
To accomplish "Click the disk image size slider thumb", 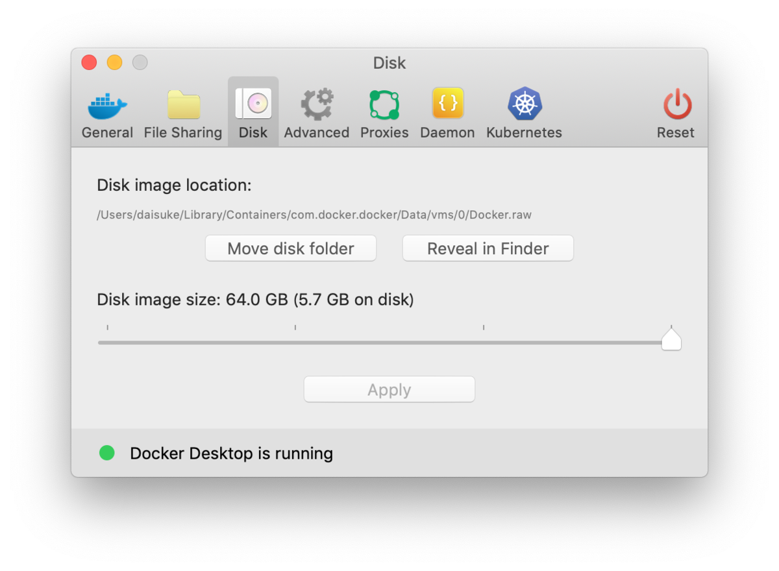I will [671, 339].
